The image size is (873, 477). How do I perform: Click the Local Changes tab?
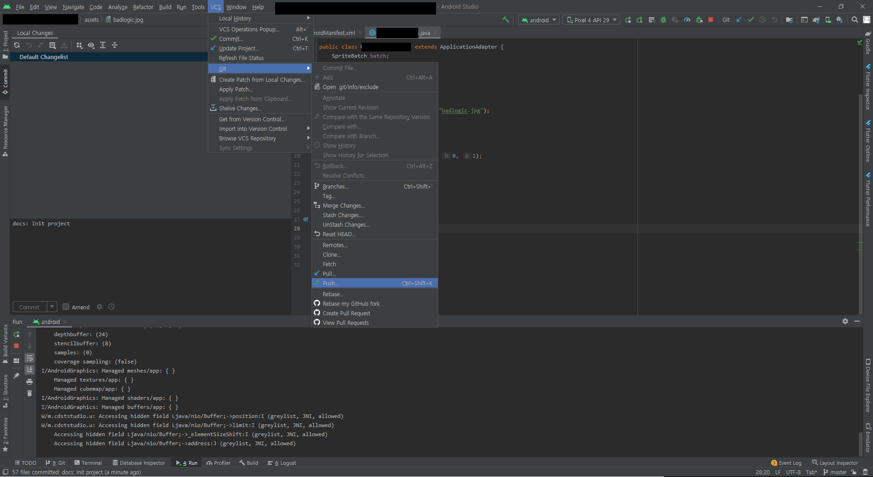pyautogui.click(x=35, y=33)
